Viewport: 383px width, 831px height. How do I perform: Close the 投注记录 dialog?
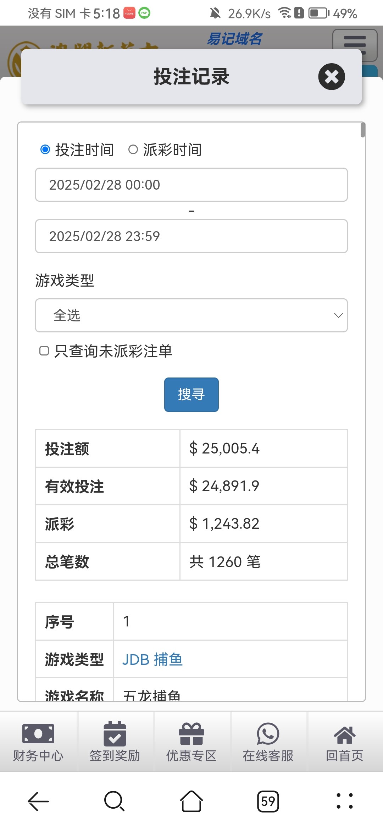[332, 77]
